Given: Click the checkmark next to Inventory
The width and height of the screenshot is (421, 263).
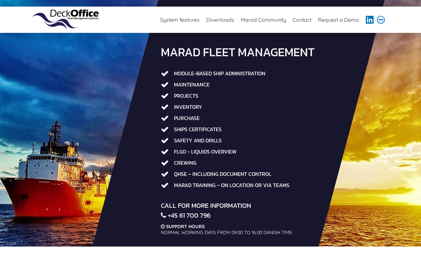Looking at the screenshot, I should point(165,107).
